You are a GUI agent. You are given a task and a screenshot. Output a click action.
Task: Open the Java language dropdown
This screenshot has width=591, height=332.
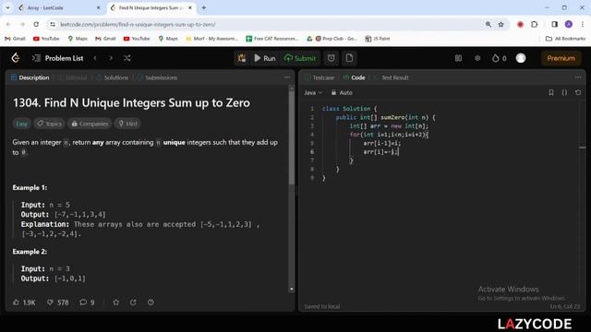(313, 92)
